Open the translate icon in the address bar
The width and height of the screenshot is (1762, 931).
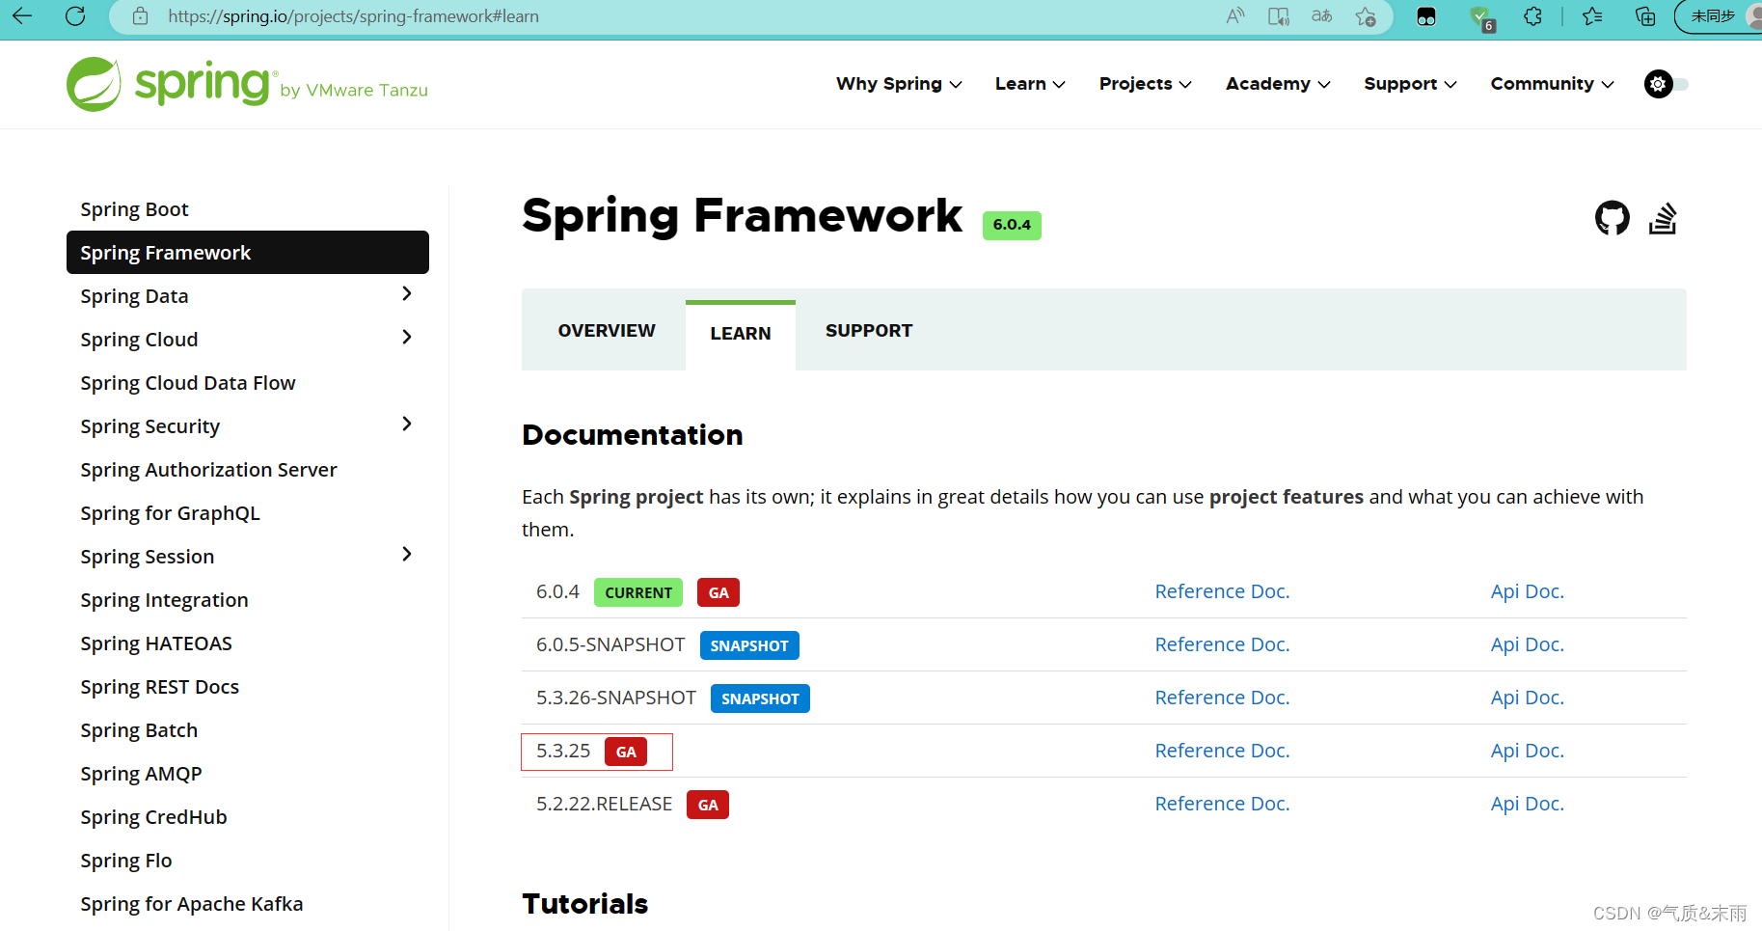coord(1322,16)
